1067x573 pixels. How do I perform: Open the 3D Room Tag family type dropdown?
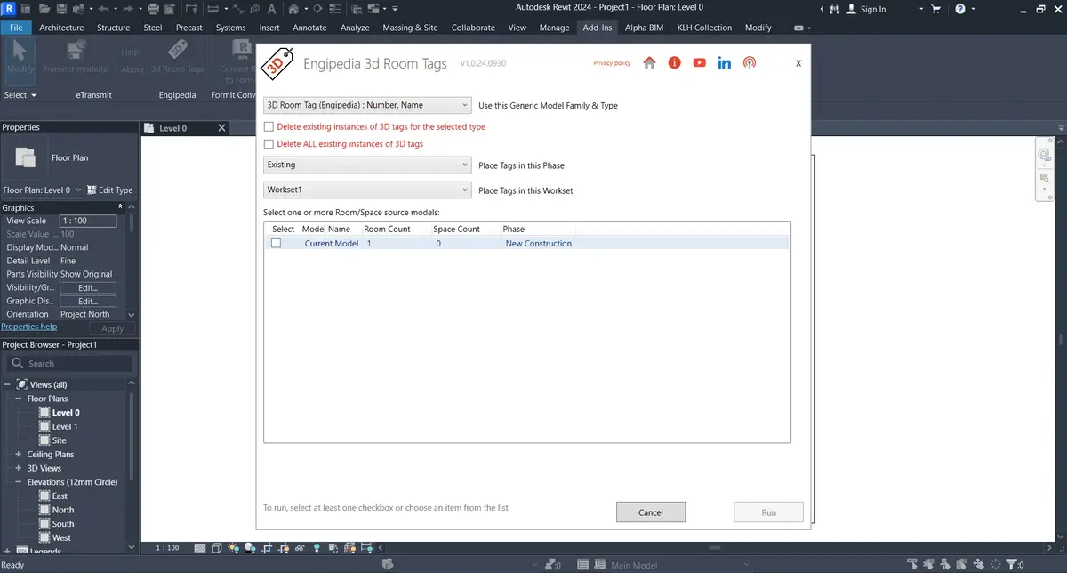point(367,105)
